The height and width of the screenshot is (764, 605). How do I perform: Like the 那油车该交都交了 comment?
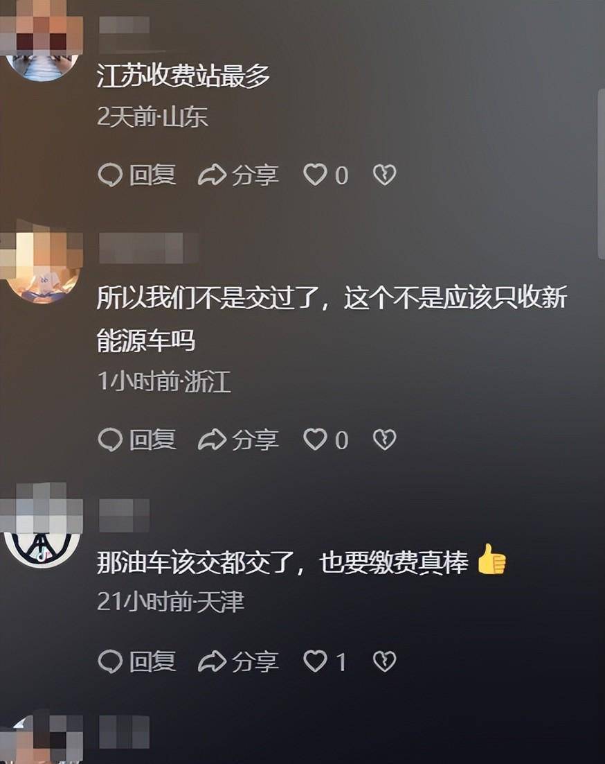click(x=325, y=661)
